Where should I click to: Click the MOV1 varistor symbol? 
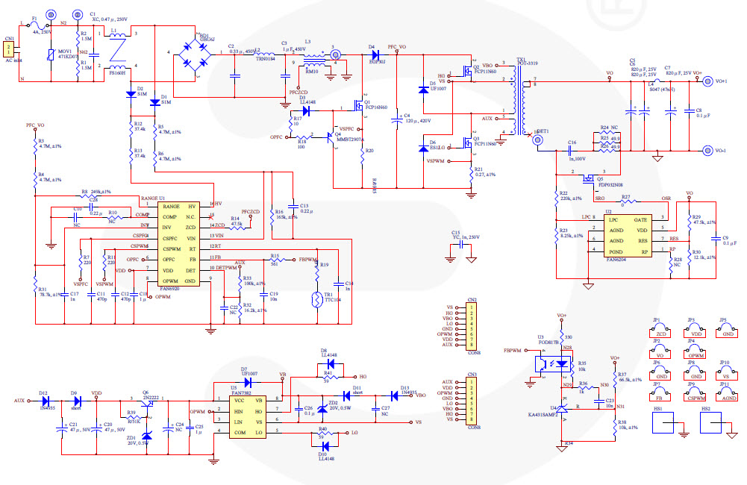coord(50,57)
